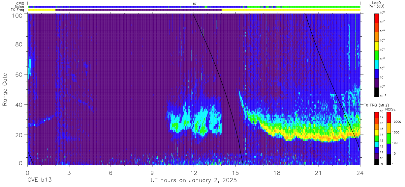Click the 'Range Gate' y-axis title

(x=5, y=90)
